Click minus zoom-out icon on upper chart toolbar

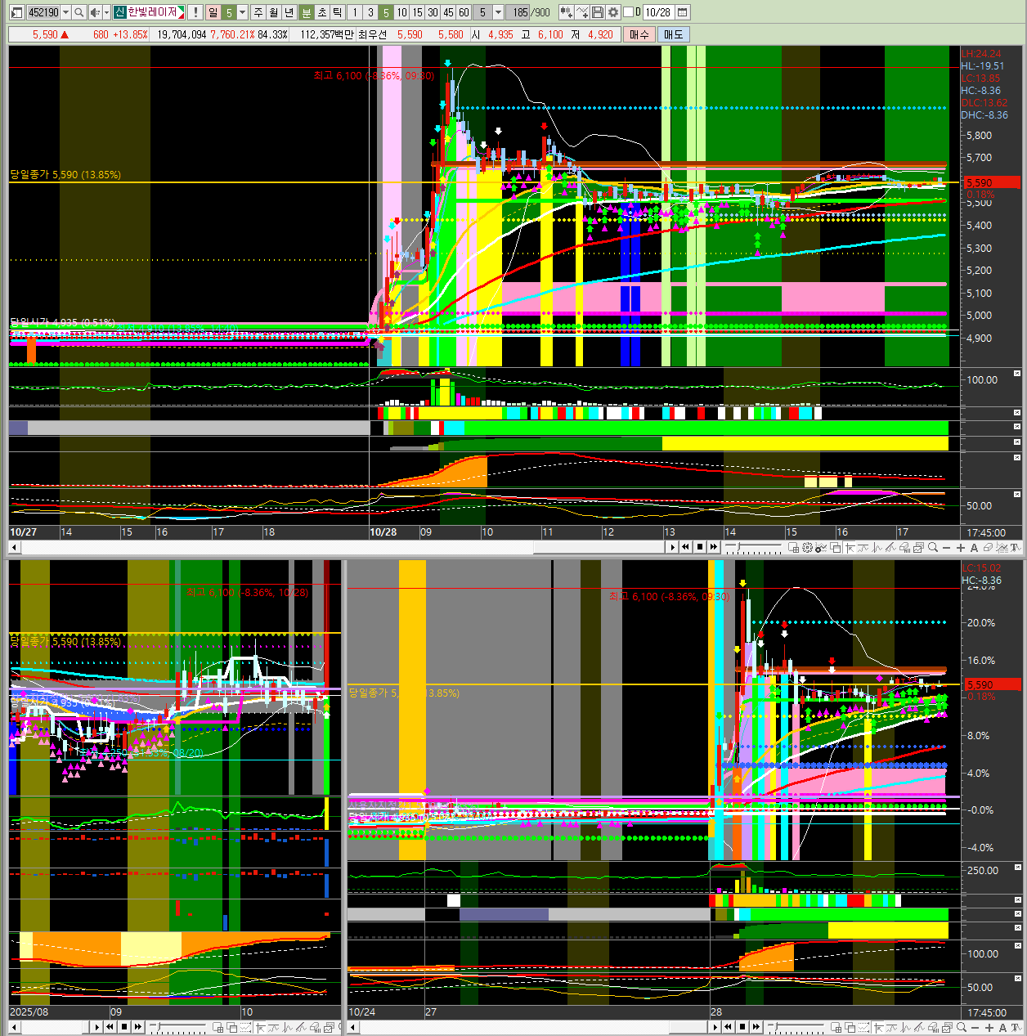[946, 548]
